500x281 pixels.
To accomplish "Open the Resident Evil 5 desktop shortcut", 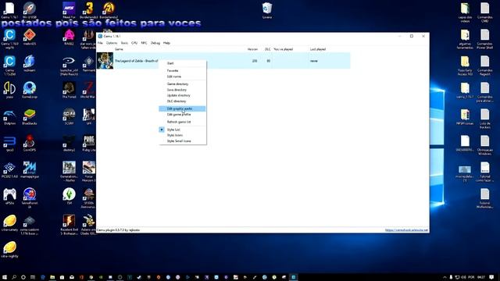I will pos(69,225).
